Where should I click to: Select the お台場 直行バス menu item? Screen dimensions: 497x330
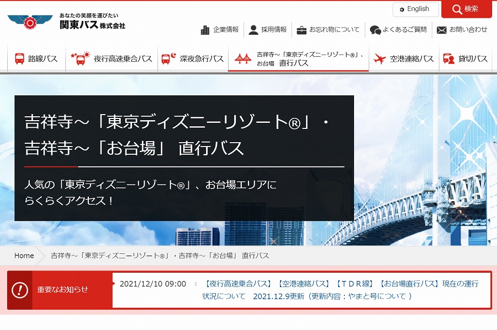click(299, 59)
